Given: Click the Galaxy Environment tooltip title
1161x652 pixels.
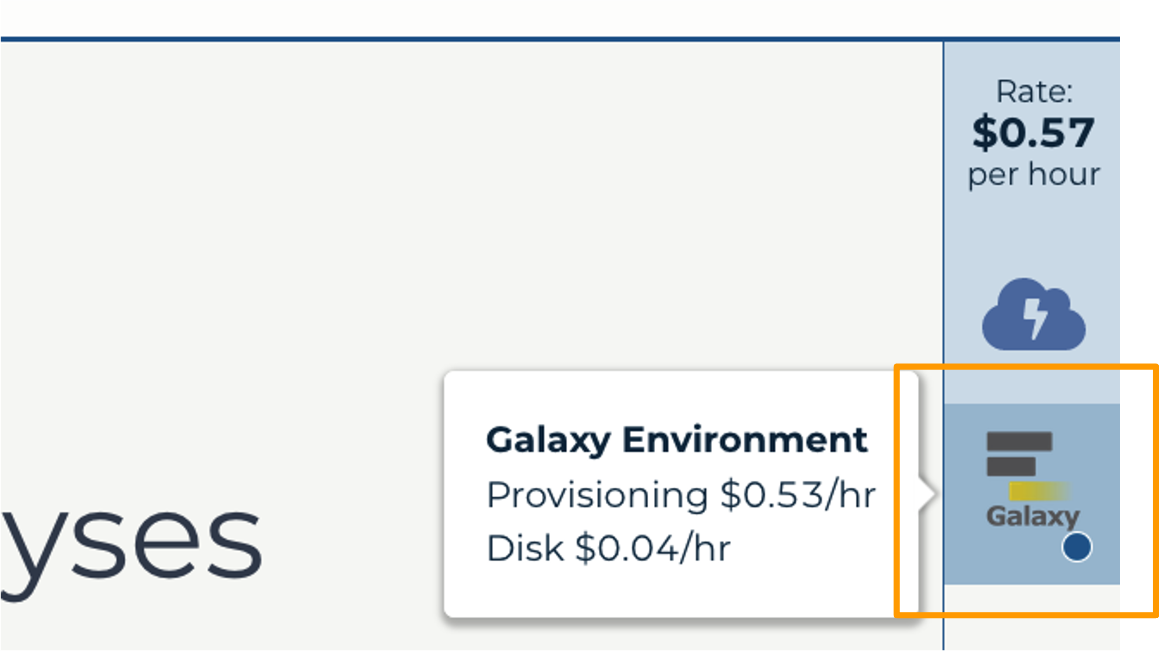Looking at the screenshot, I should point(677,441).
